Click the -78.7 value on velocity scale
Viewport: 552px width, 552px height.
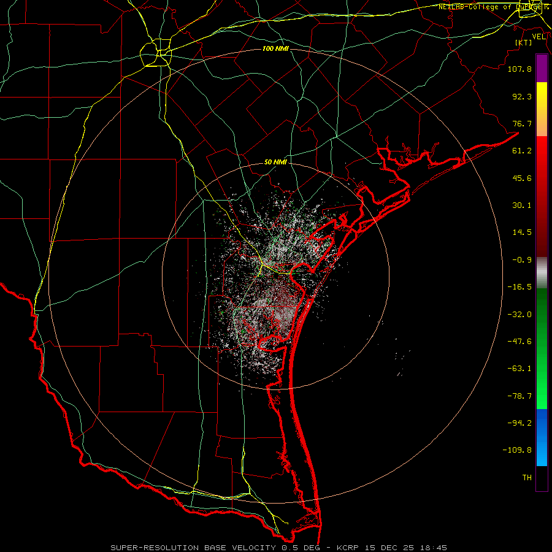tap(519, 396)
